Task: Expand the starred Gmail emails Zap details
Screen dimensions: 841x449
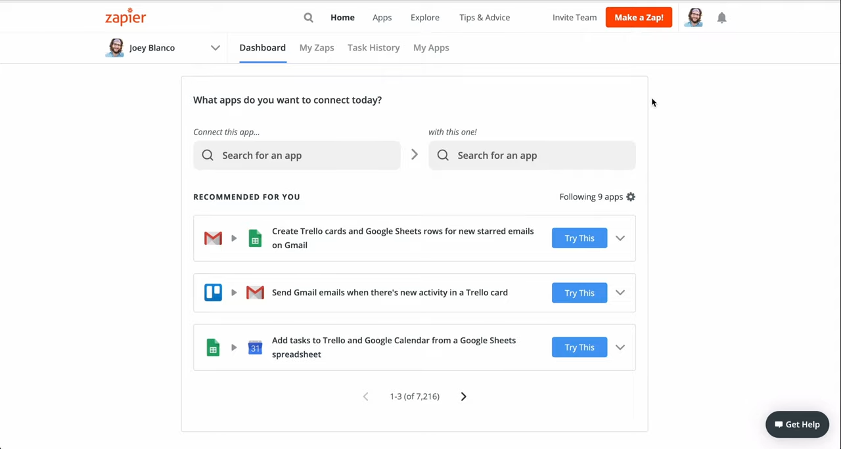Action: click(x=620, y=238)
